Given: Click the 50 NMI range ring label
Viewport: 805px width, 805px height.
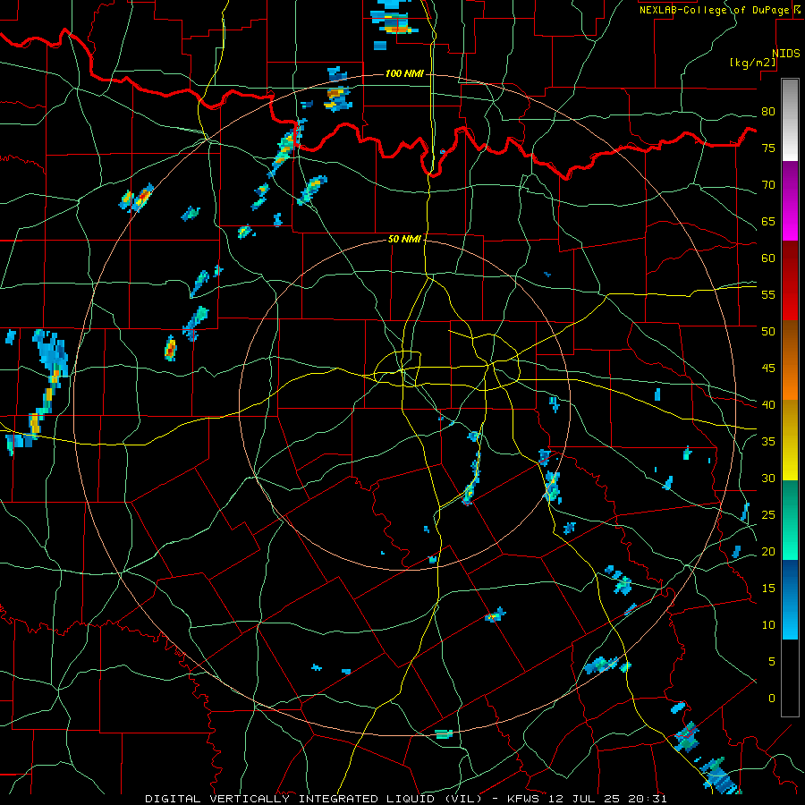Looking at the screenshot, I should (404, 239).
